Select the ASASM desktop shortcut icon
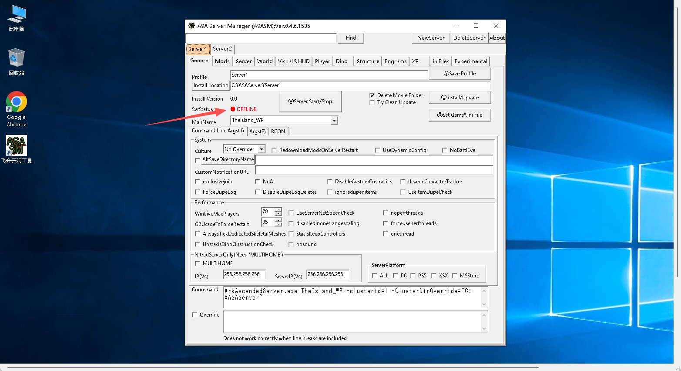 coord(17,149)
